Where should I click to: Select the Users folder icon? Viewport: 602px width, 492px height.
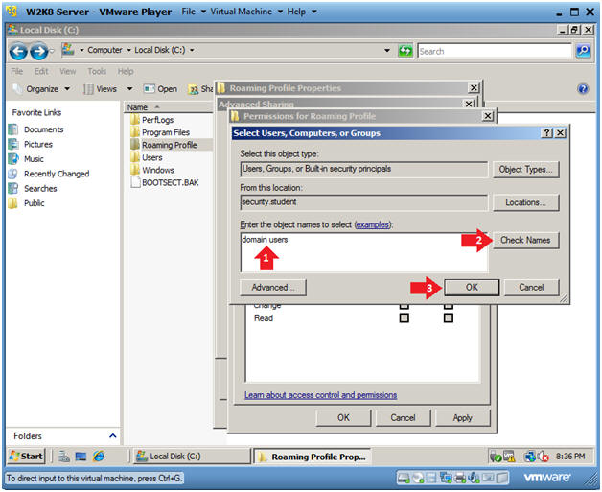135,157
